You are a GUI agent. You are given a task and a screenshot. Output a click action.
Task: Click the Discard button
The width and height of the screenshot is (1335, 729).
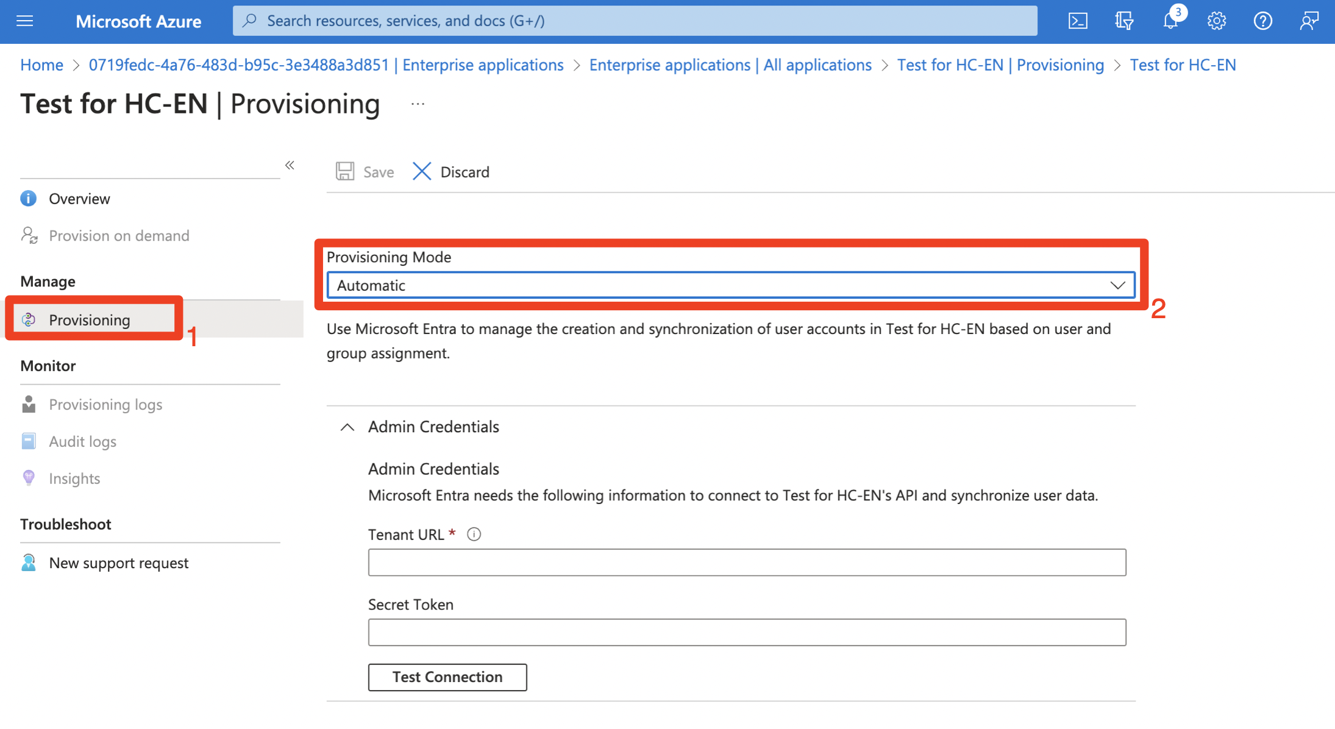pyautogui.click(x=451, y=172)
